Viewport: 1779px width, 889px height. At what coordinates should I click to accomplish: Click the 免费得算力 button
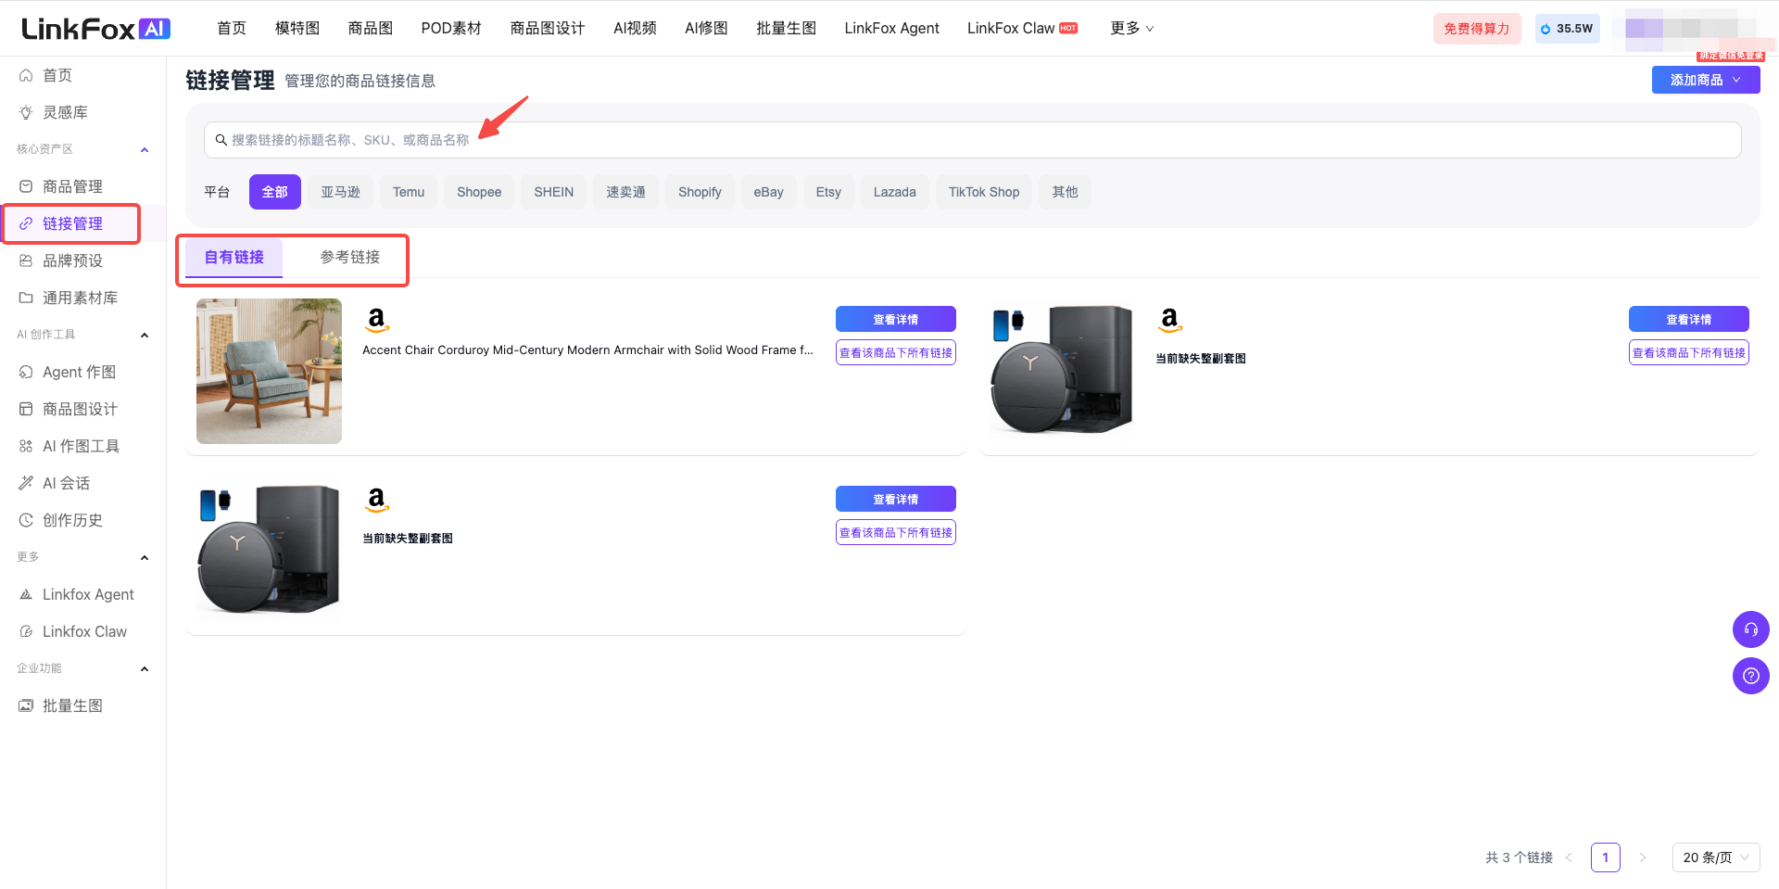(x=1477, y=29)
